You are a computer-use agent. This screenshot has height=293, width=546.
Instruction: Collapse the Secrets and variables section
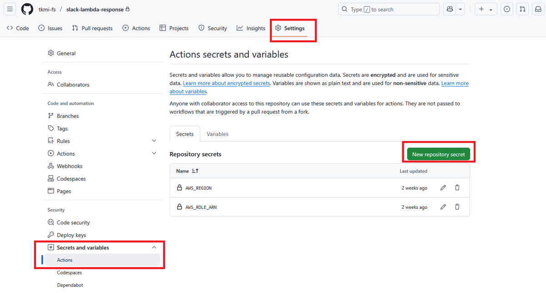[x=154, y=247]
